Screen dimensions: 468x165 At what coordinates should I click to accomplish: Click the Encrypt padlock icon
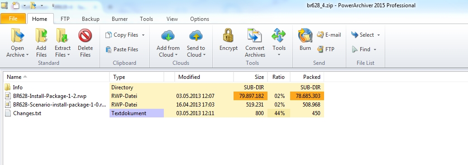click(x=228, y=35)
